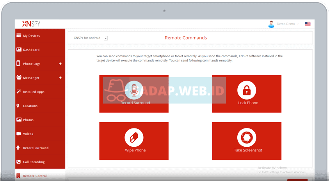The image size is (329, 181).
Task: Click the Remote Control device icon
Action: pyautogui.click(x=18, y=176)
